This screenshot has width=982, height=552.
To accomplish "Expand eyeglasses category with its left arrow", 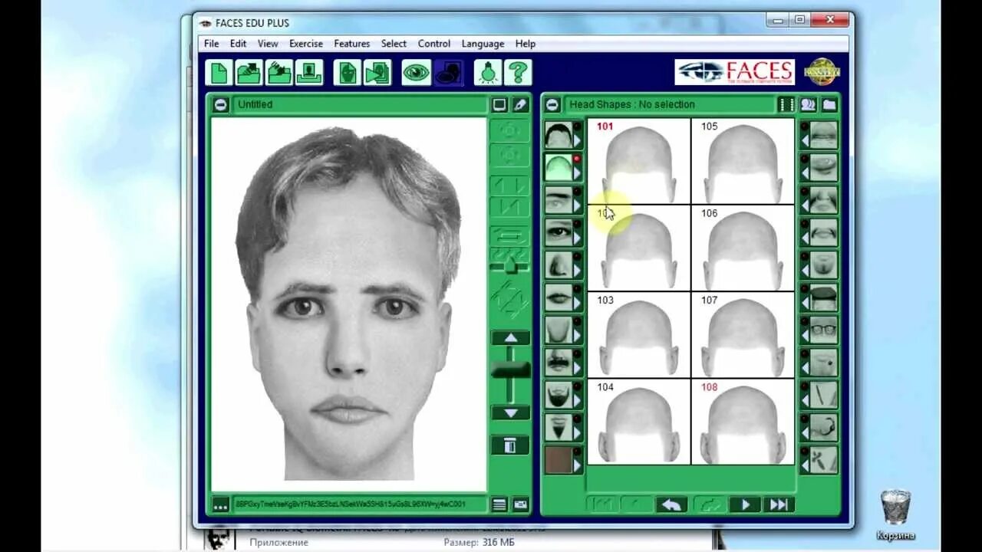I will (805, 335).
